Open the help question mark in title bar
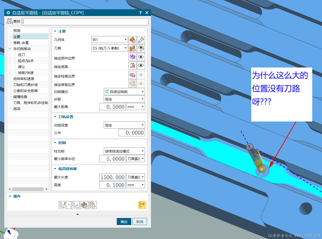The height and width of the screenshot is (239, 322). (140, 13)
